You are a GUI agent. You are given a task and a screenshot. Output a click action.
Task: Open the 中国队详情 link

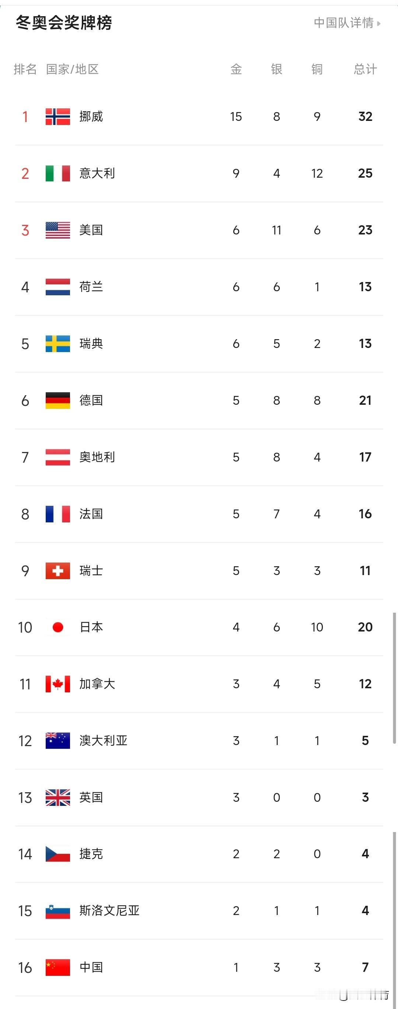[343, 23]
